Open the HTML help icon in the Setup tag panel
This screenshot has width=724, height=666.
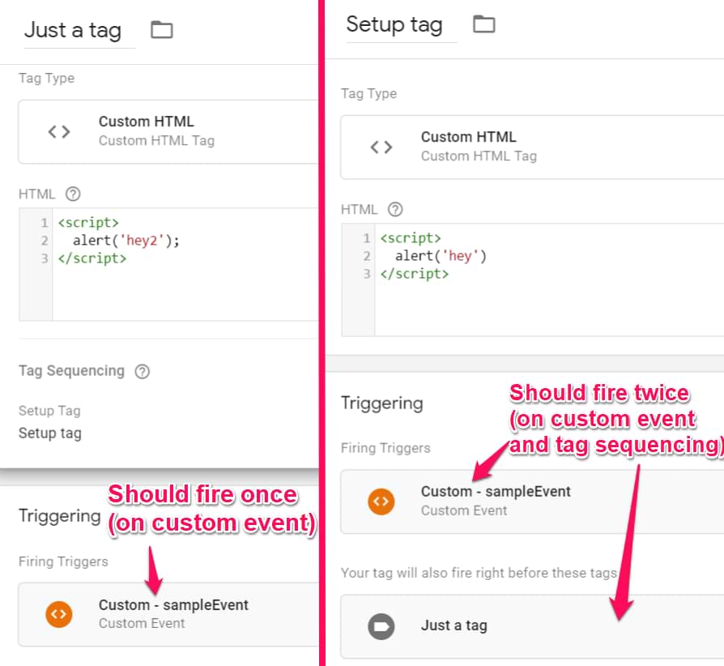(395, 210)
